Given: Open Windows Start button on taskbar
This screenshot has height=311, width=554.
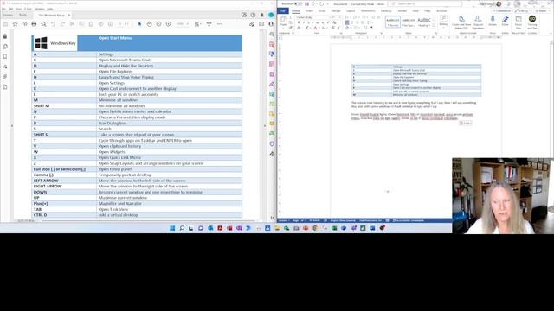Looking at the screenshot, I should pos(172,228).
